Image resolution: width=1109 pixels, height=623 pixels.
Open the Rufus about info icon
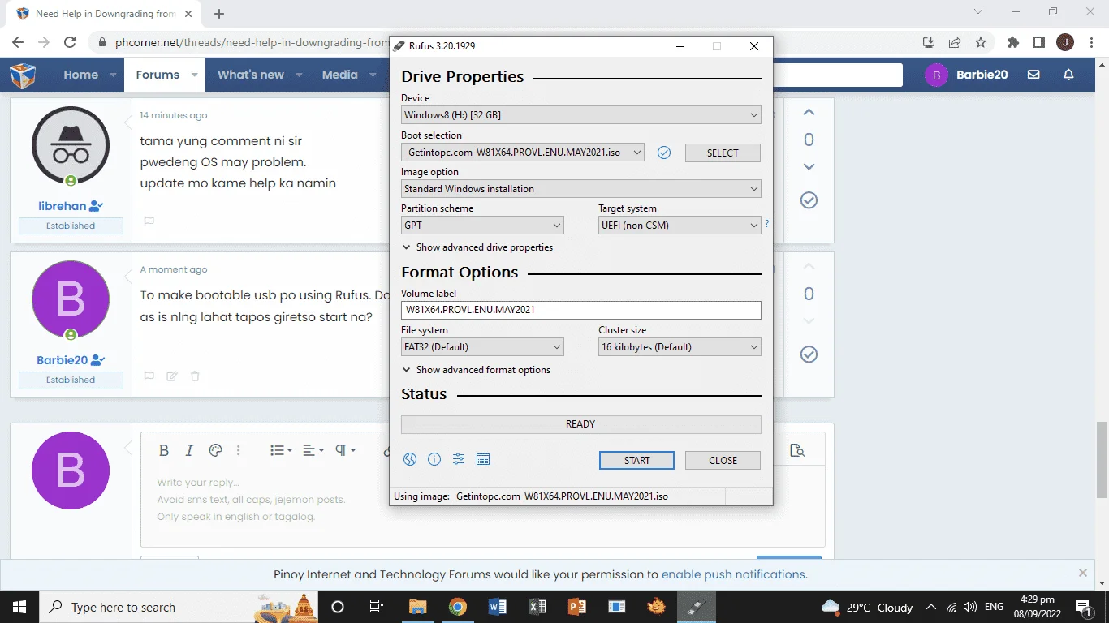coord(434,460)
